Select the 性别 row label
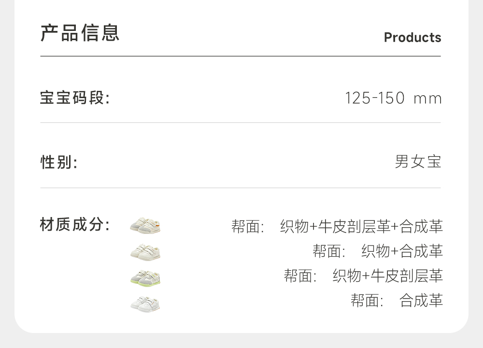 coord(58,162)
